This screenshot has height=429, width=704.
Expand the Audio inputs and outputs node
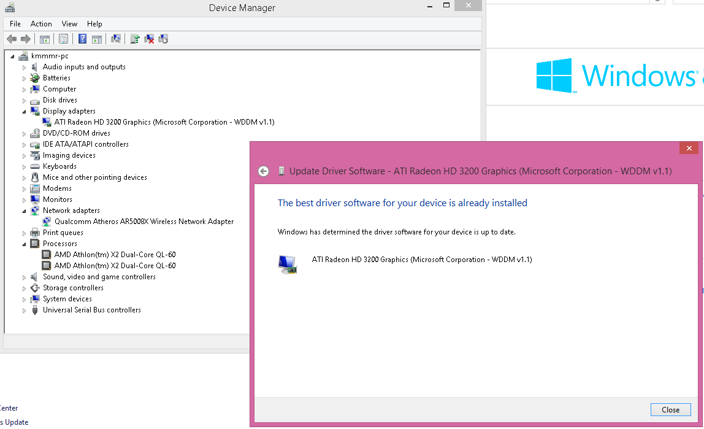pos(25,68)
